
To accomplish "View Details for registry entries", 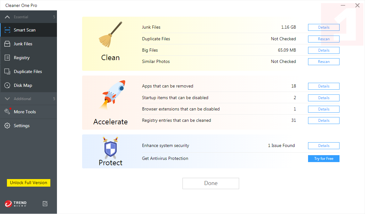I will point(323,121).
